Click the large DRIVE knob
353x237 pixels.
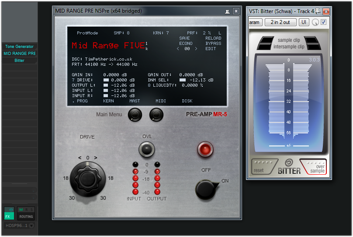[x=87, y=179]
